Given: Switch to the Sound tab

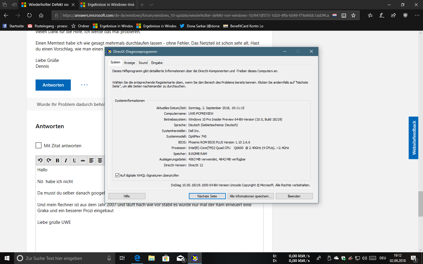Looking at the screenshot, I should (x=143, y=63).
